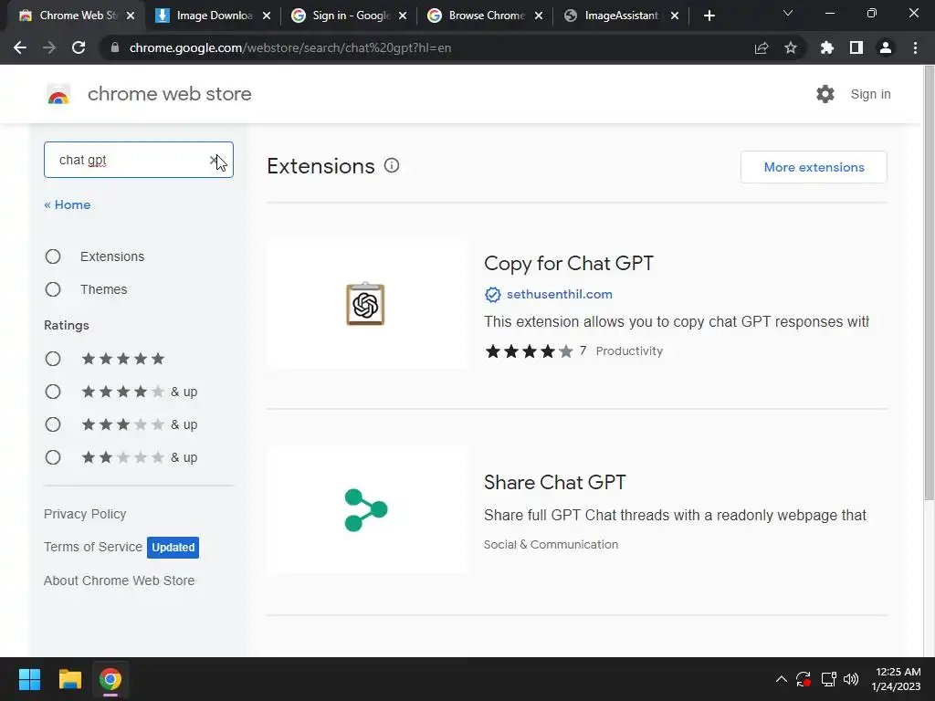Open the network icon in system tray
The width and height of the screenshot is (935, 701).
pyautogui.click(x=828, y=679)
